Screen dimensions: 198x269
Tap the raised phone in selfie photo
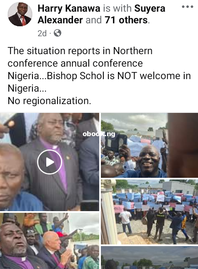pyautogui.click(x=116, y=143)
